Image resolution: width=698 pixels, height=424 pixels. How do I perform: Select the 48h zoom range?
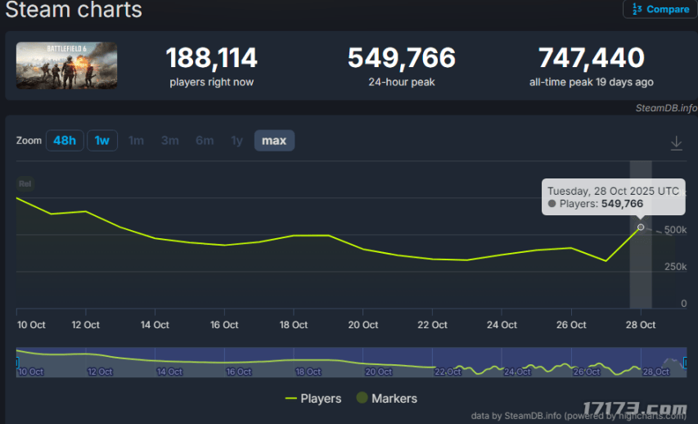(65, 141)
